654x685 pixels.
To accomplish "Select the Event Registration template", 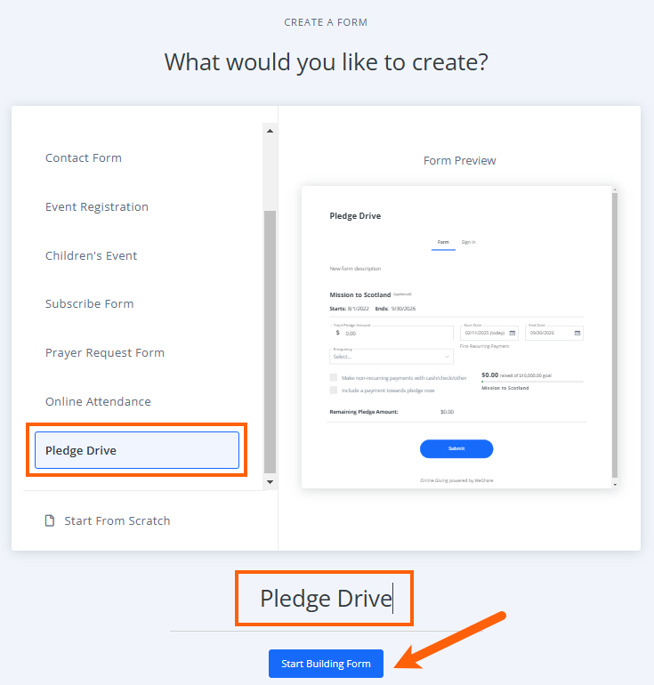I will click(97, 206).
